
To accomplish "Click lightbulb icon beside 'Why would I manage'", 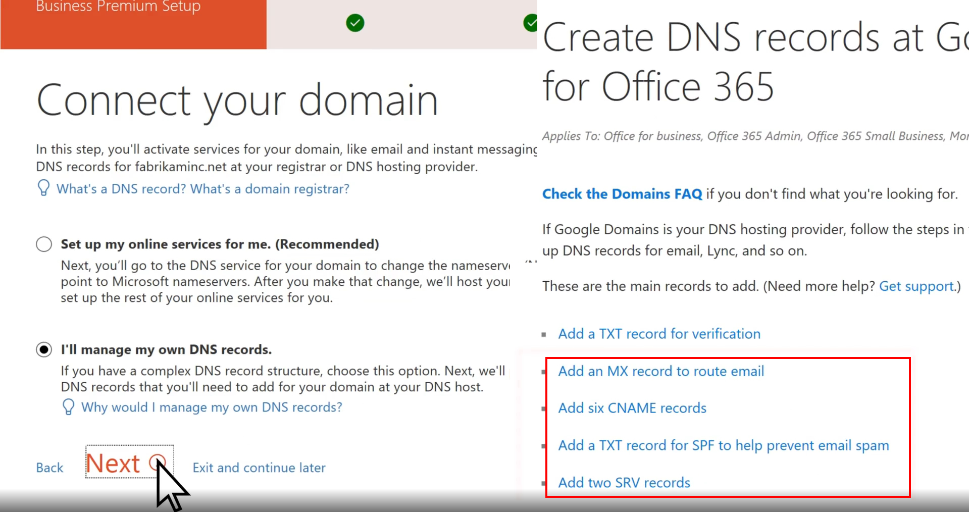I will click(68, 407).
